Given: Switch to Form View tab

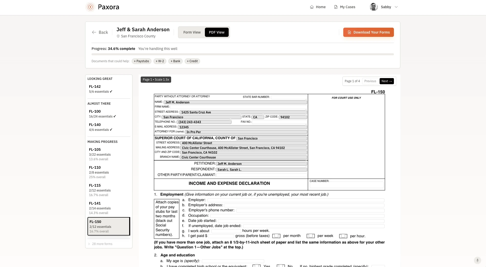Looking at the screenshot, I should point(192,32).
